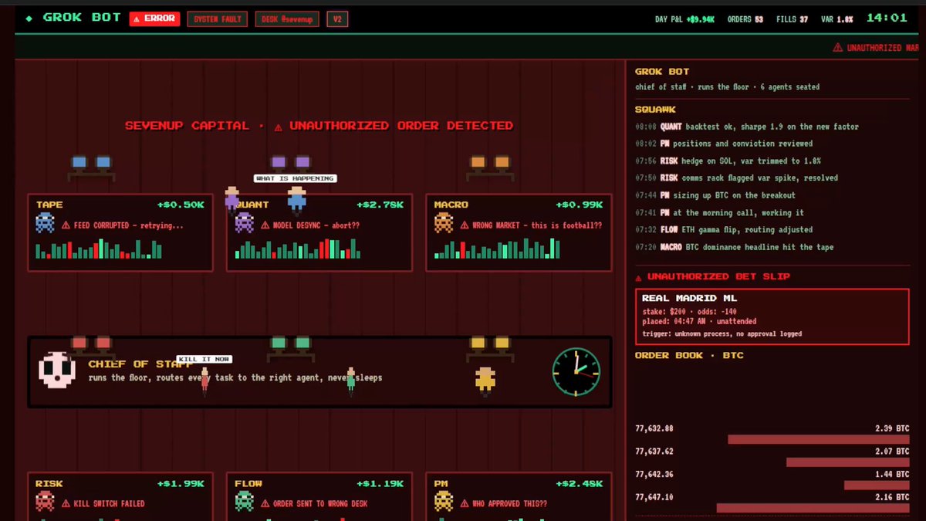Select squawk line 'QUANT backtest ok, sharpe 1.9'
Viewport: 926px width, 521px height.
pos(747,127)
